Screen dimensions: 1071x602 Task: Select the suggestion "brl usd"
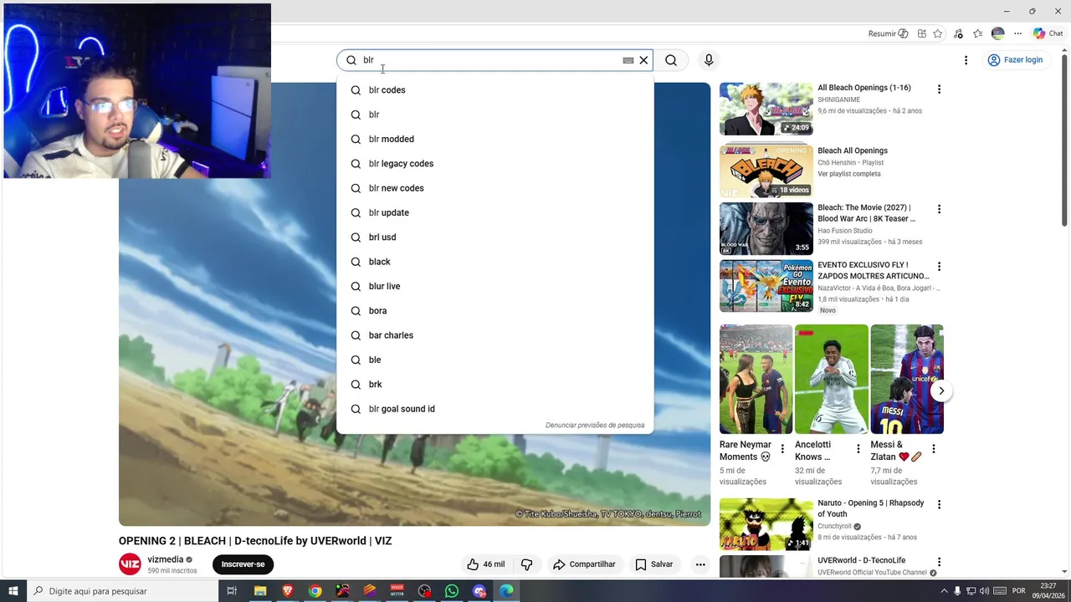[x=495, y=237]
